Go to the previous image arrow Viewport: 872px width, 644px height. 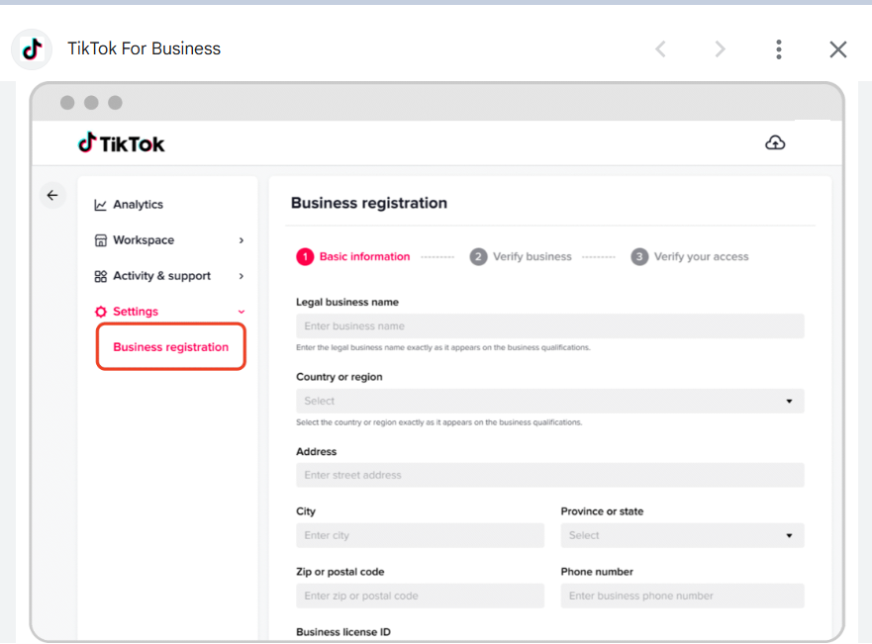[x=660, y=49]
